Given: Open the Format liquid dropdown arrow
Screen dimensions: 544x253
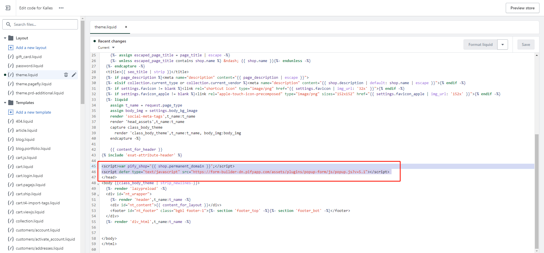Looking at the screenshot, I should coord(503,44).
